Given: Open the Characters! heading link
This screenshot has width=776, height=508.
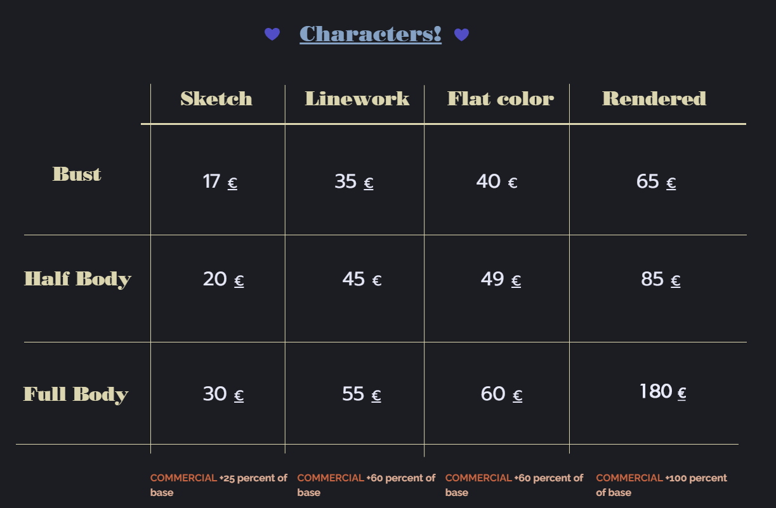Looking at the screenshot, I should click(371, 34).
